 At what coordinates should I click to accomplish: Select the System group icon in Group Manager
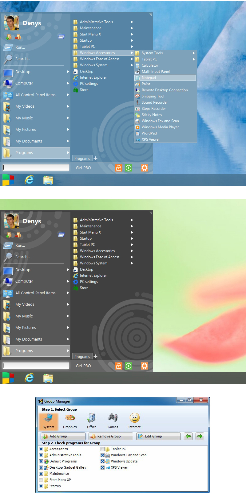pyautogui.click(x=48, y=421)
